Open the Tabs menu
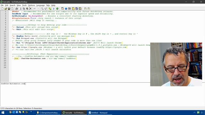 tap(48, 5)
